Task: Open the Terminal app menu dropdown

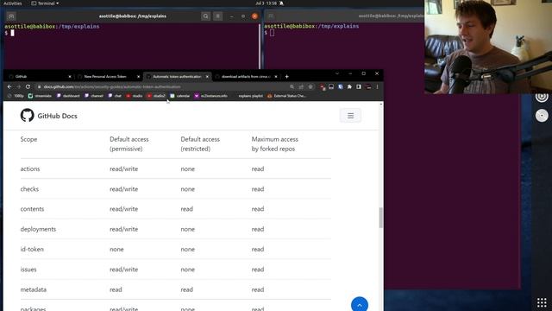Action: [45, 3]
